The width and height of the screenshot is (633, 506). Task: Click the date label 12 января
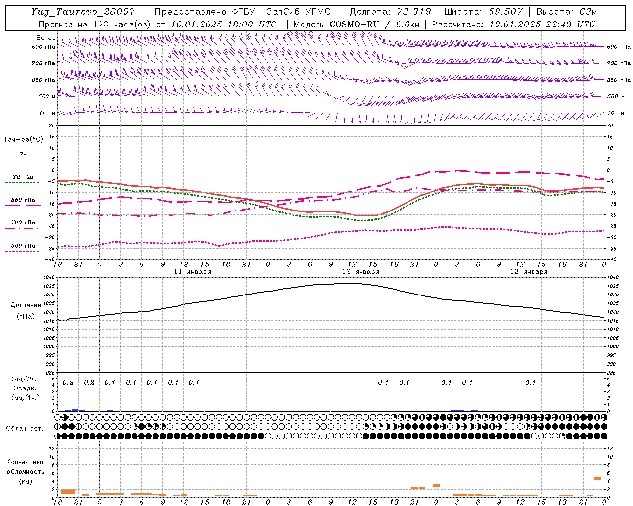point(361,272)
